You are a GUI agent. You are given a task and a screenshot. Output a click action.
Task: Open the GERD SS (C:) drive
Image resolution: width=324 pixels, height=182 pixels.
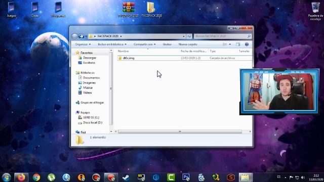coord(91,117)
